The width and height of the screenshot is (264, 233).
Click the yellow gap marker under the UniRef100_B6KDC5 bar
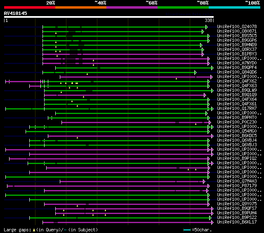point(77,138)
